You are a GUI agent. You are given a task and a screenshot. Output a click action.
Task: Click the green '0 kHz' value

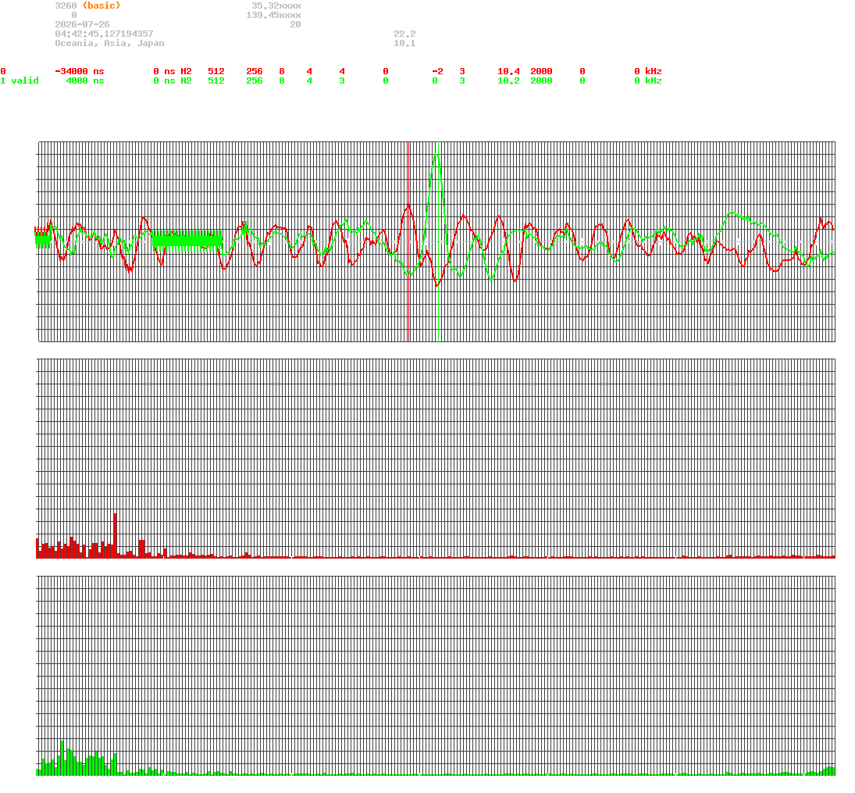[648, 80]
